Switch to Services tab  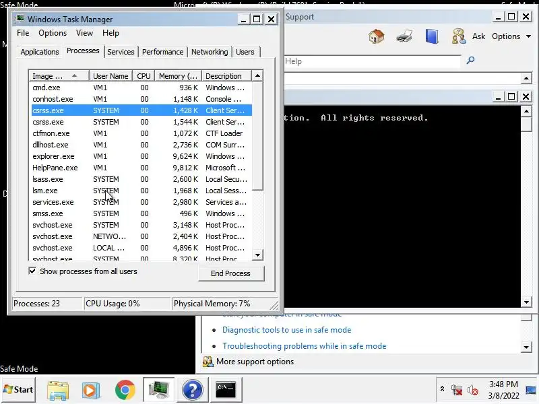click(121, 52)
